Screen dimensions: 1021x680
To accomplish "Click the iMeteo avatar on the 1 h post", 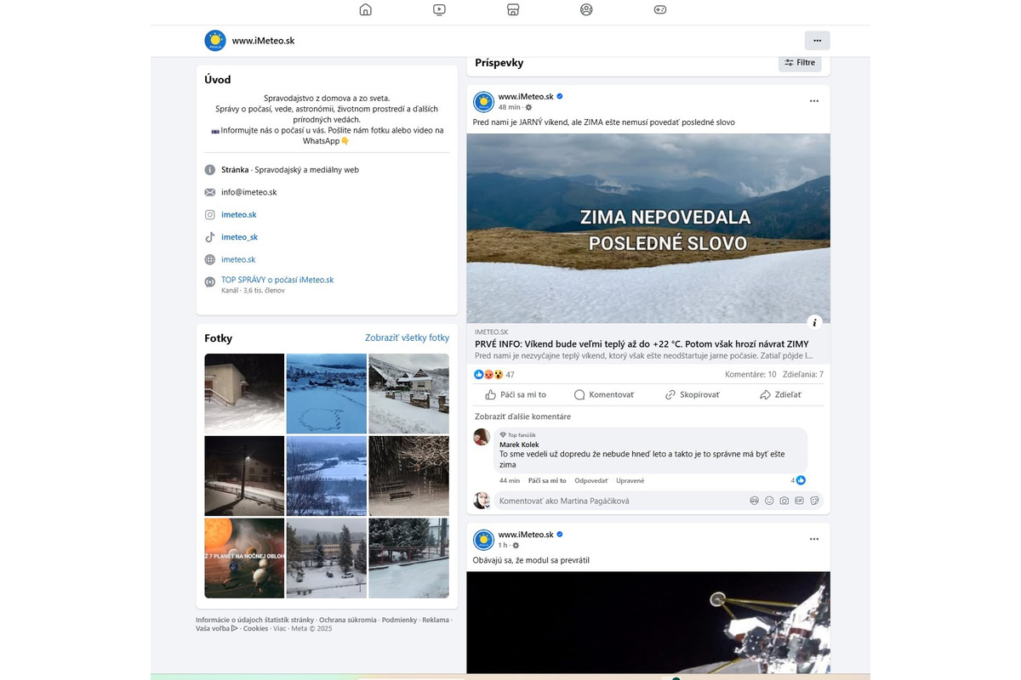I will [483, 539].
